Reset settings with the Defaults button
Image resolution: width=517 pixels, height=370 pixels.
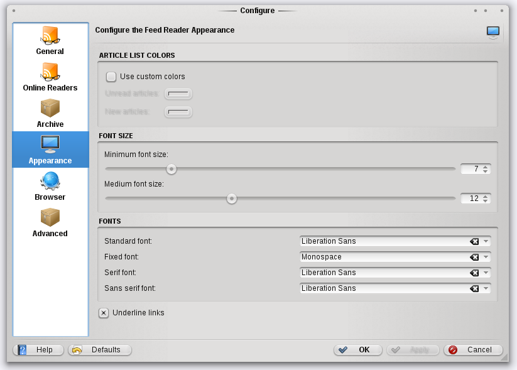pyautogui.click(x=100, y=350)
